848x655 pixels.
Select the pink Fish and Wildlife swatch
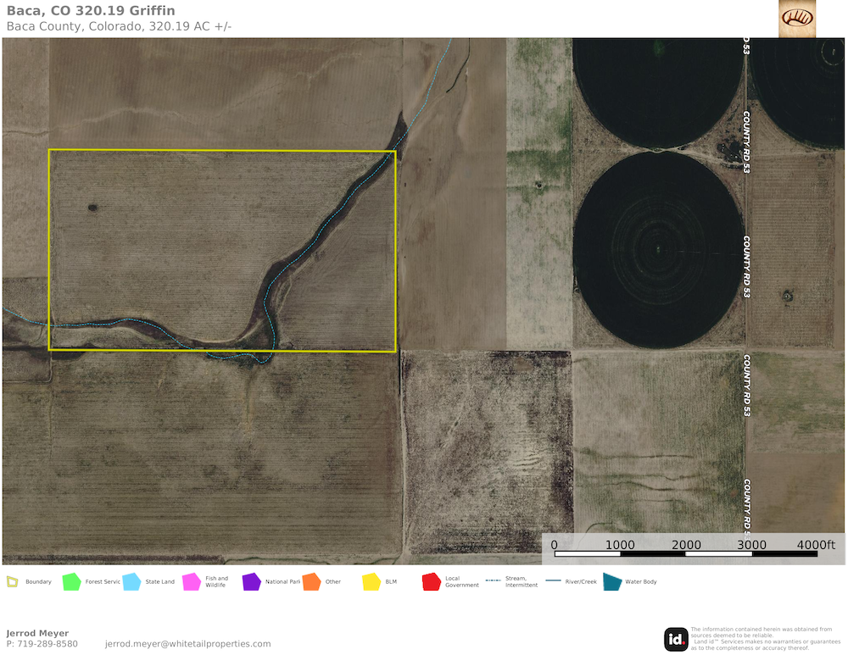tap(191, 582)
